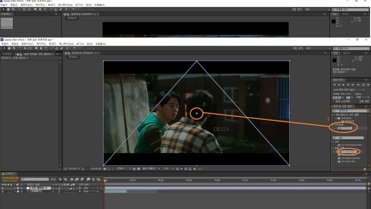Select the CC Force Motion Blur effect
Viewport: 371px width, 209px height.
(x=352, y=145)
